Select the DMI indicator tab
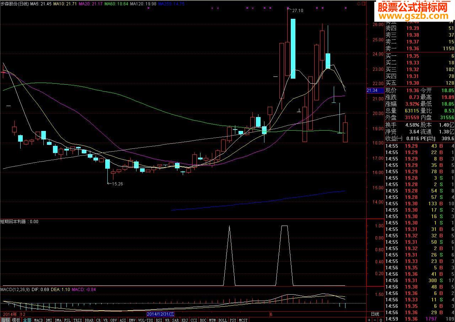455x322 pixels. click(x=49, y=320)
